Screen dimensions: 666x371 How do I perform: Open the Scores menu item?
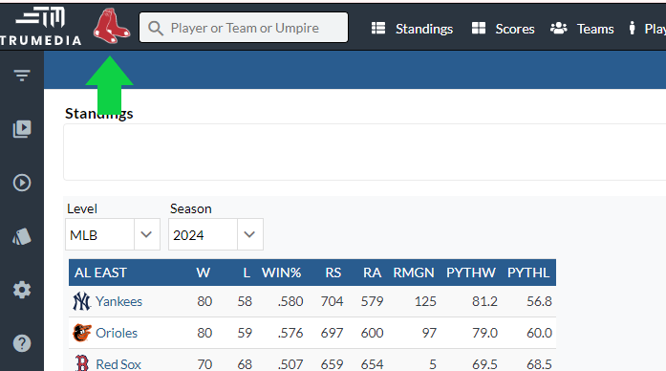point(504,29)
